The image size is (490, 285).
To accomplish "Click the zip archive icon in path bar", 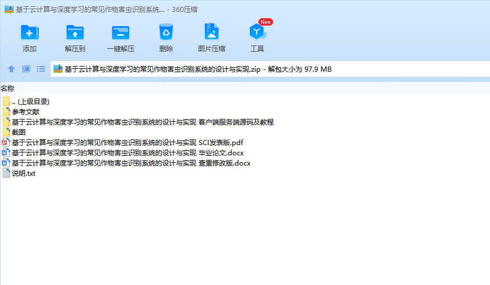I will point(58,69).
